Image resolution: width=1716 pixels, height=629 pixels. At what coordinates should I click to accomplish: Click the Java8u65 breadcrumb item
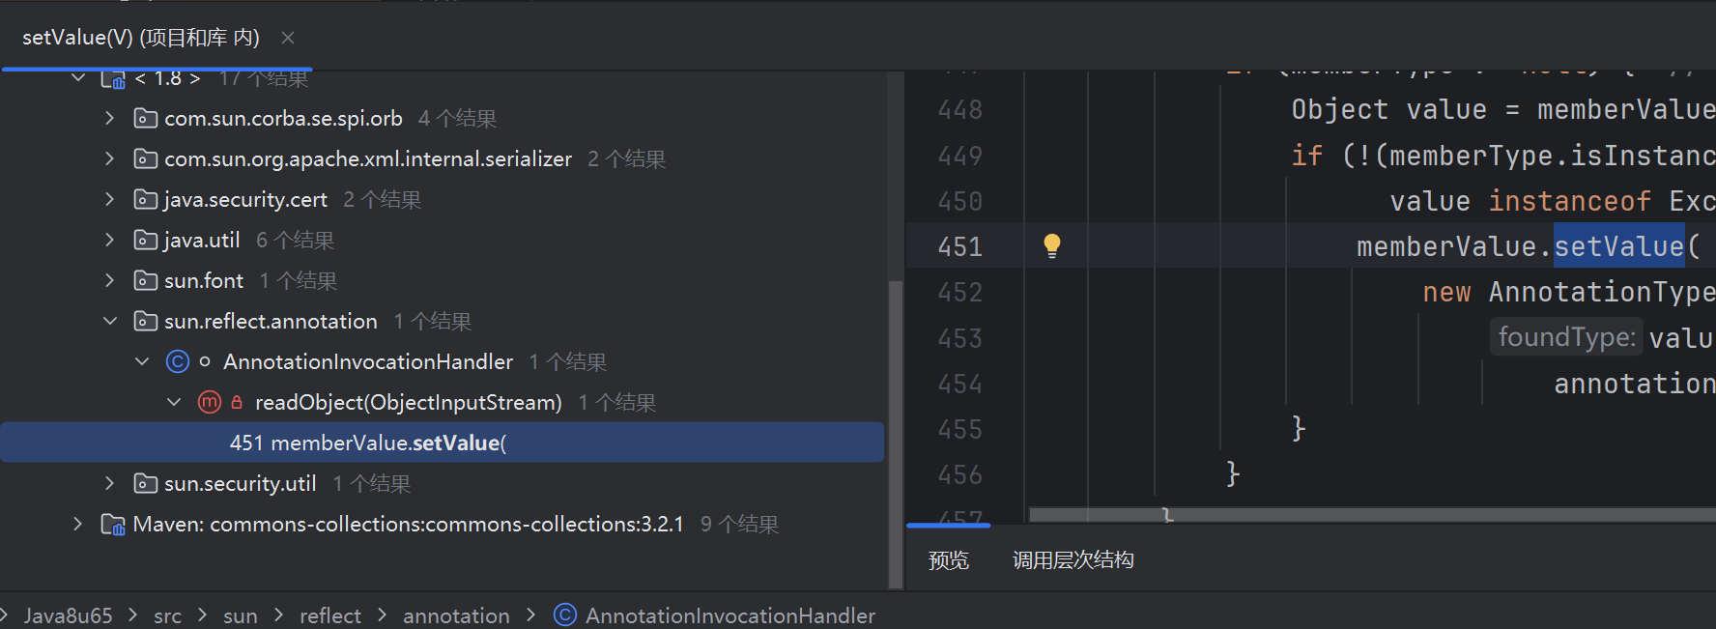(68, 615)
